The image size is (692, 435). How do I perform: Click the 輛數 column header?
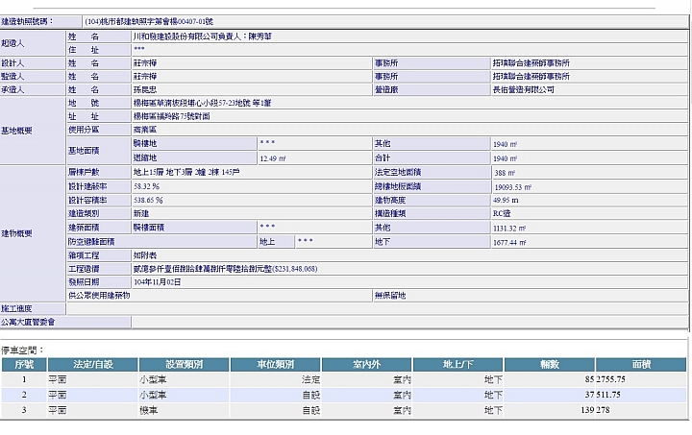point(550,365)
